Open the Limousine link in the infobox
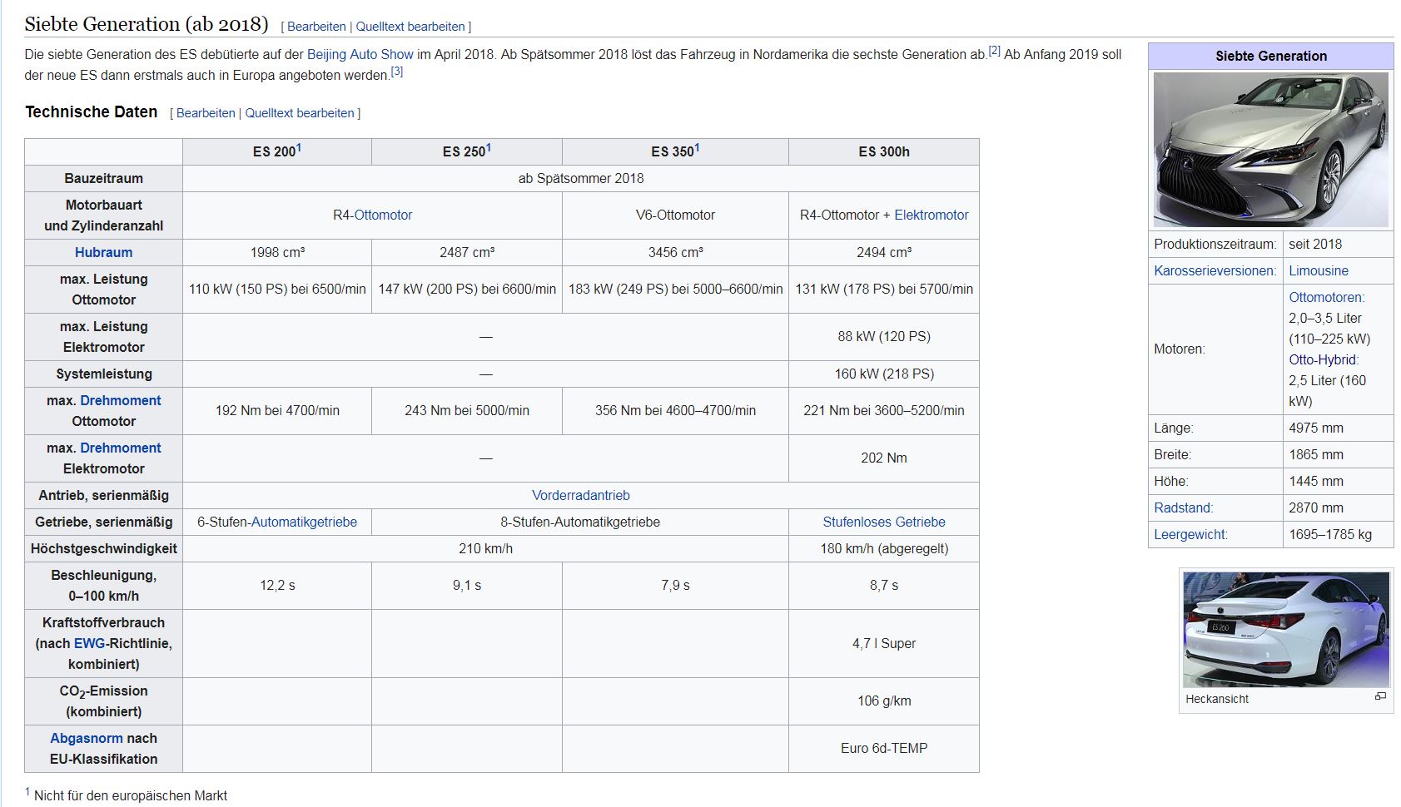Screen dimensions: 1401x807 pos(1318,270)
